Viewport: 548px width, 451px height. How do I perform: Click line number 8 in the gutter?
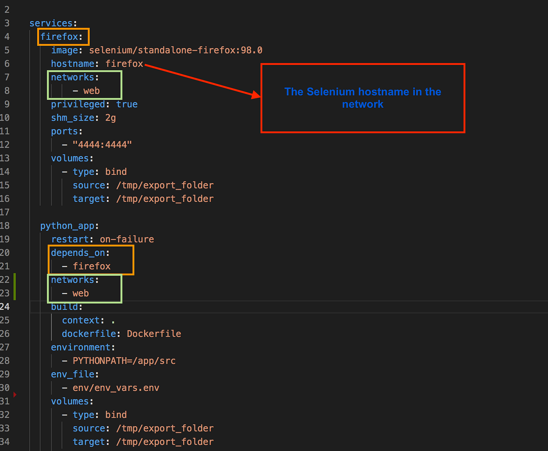(7, 91)
